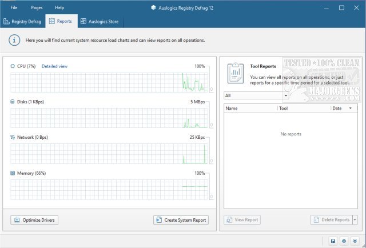Click the Delete Reports button
The width and height of the screenshot is (366, 248).
click(x=331, y=220)
